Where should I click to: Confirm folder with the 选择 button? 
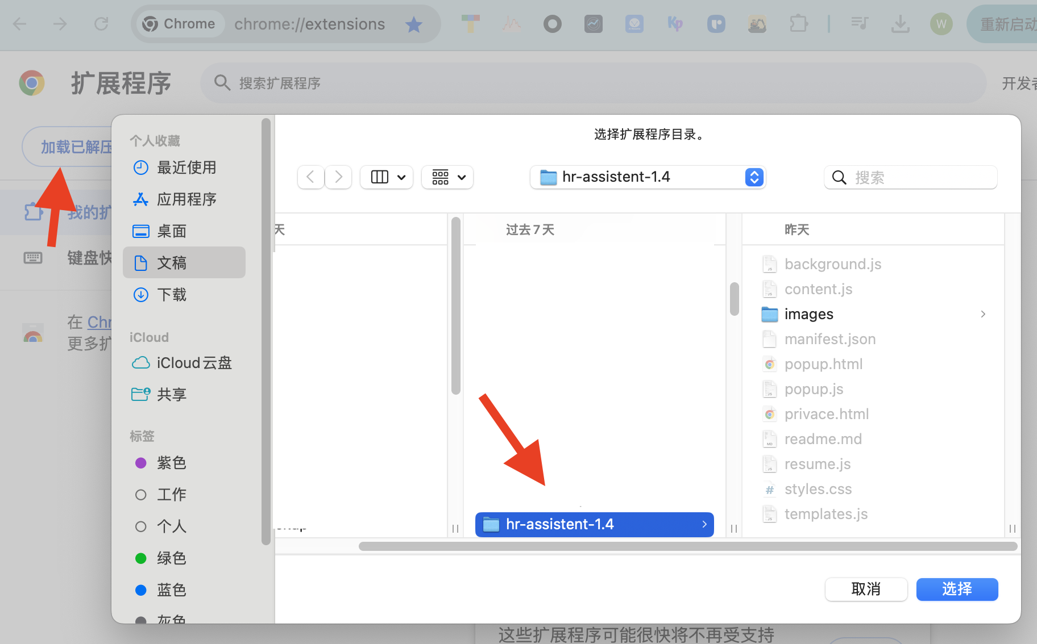click(x=957, y=589)
